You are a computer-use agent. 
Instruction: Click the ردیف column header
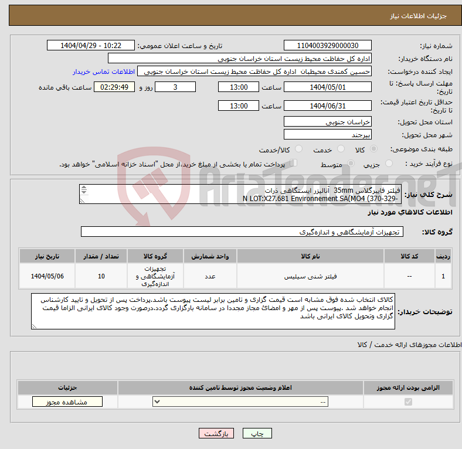[443, 256]
